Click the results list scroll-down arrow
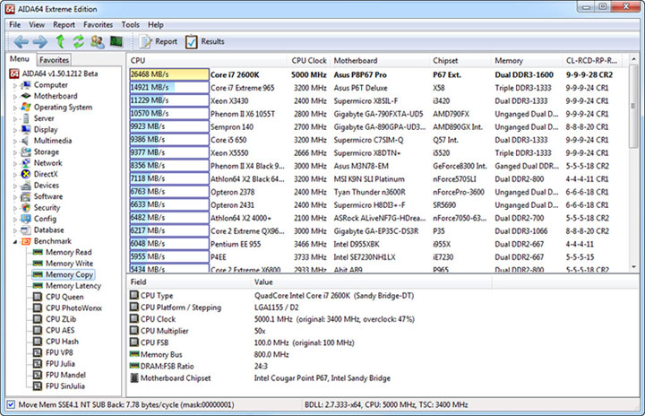The height and width of the screenshot is (416, 645). click(634, 266)
